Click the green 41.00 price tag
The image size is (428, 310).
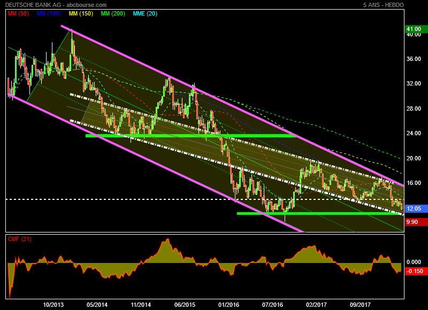(x=416, y=29)
